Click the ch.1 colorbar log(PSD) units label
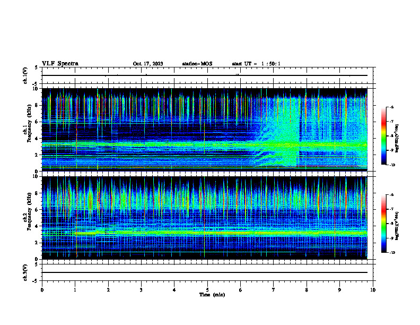Viewport: 420px width, 325px height. (397, 138)
